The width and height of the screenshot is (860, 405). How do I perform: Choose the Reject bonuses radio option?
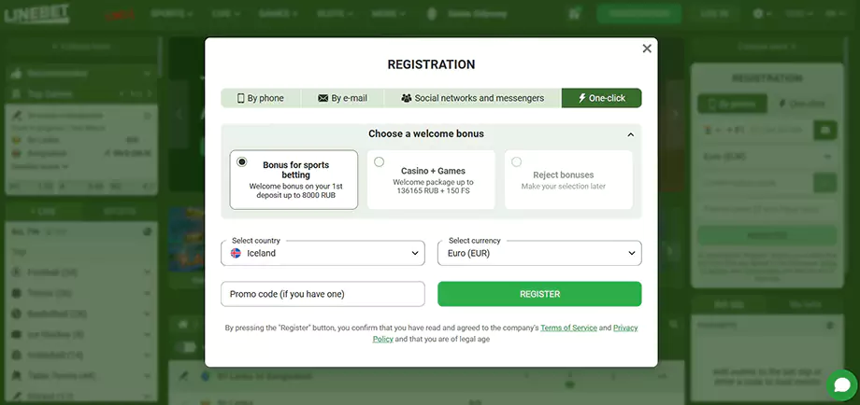tap(516, 162)
